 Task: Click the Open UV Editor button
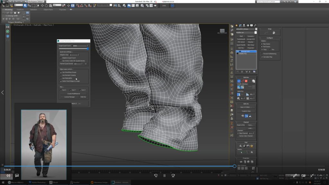(246, 107)
